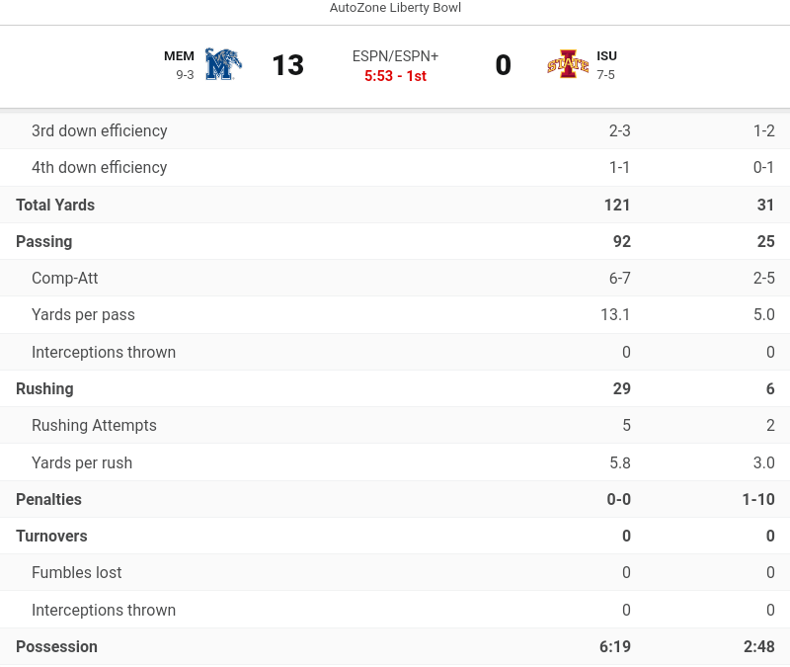The image size is (790, 667).
Task: Click the Memphis Tigers logo
Action: (223, 64)
